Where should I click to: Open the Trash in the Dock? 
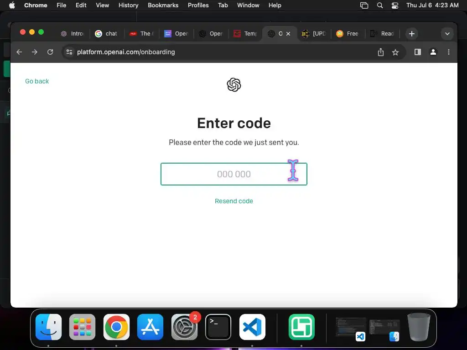pyautogui.click(x=419, y=327)
